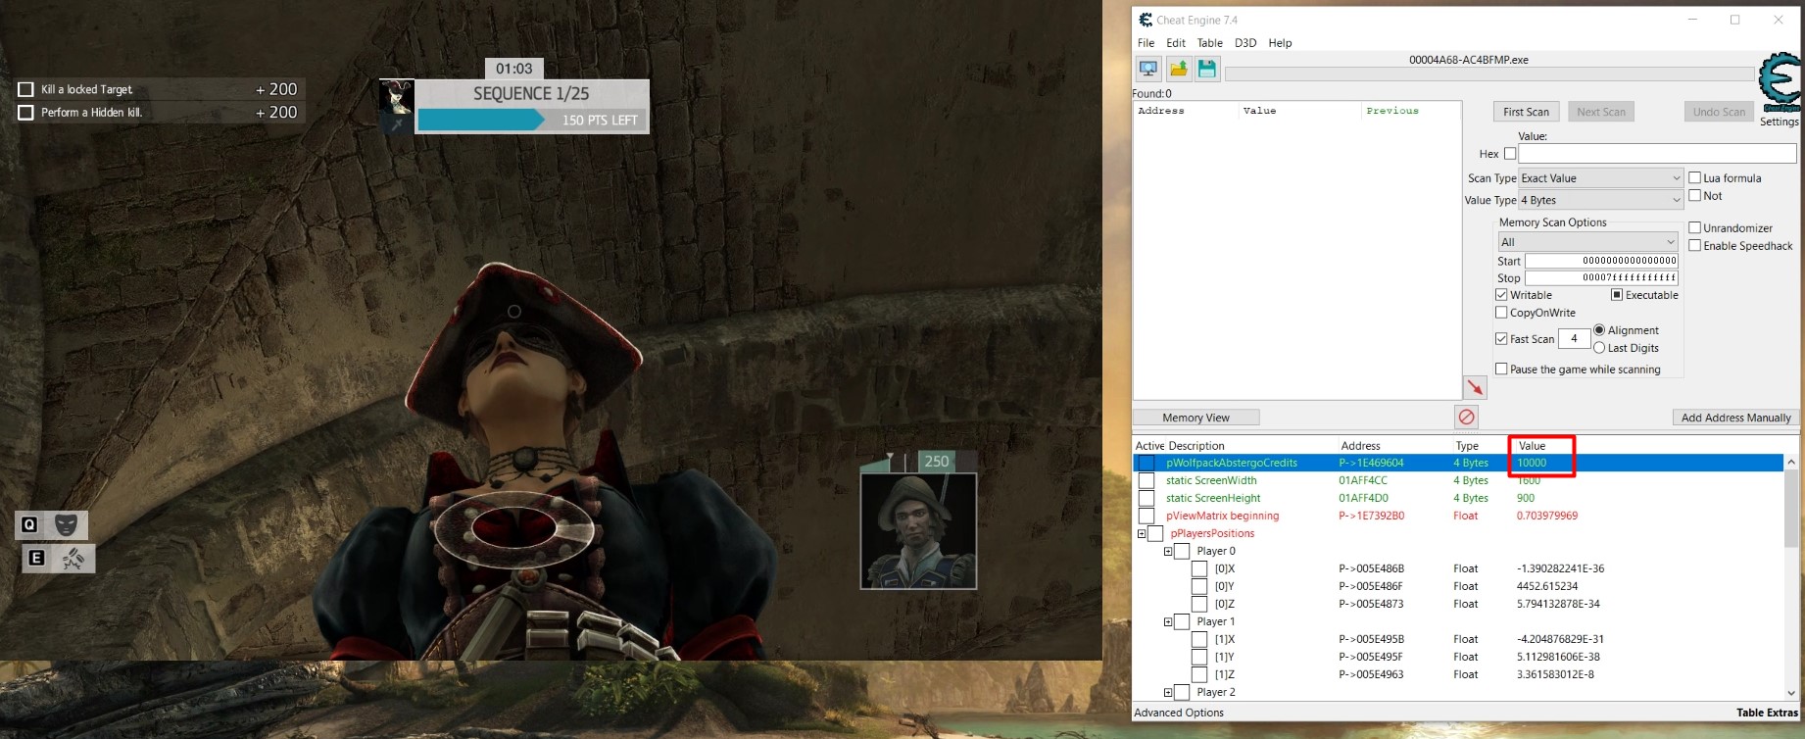
Task: Click Add Address Manually
Action: pos(1735,418)
